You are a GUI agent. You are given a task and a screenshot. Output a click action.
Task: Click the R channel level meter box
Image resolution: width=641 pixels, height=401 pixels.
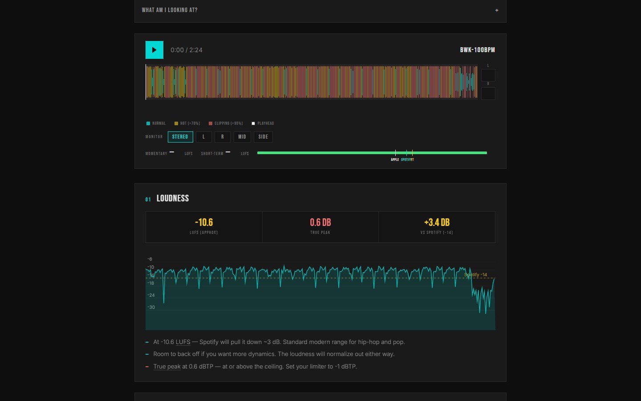tap(488, 94)
